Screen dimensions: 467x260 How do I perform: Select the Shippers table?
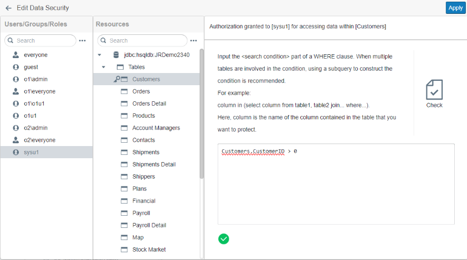point(143,176)
